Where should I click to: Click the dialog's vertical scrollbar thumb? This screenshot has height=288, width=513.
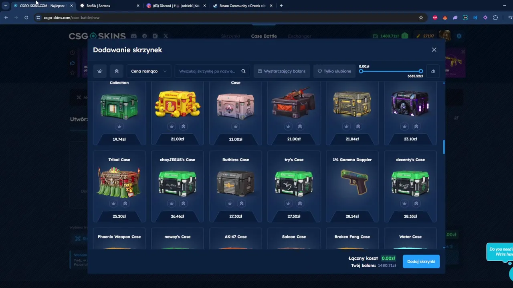point(444,147)
